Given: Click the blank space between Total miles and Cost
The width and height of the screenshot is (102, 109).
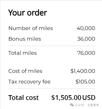Looking at the screenshot, I should pos(52,62).
